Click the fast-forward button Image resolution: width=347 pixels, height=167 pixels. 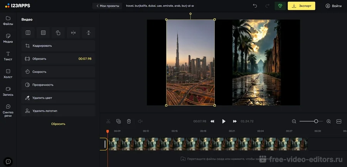[235, 121]
